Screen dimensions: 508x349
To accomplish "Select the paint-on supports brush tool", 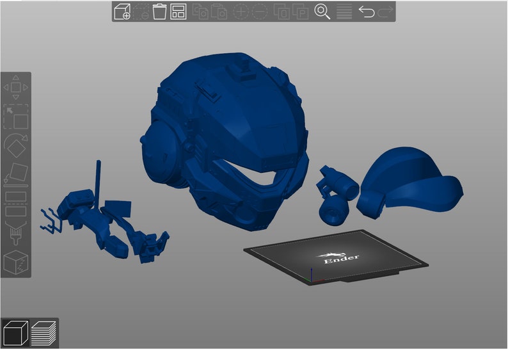I will pyautogui.click(x=16, y=233).
